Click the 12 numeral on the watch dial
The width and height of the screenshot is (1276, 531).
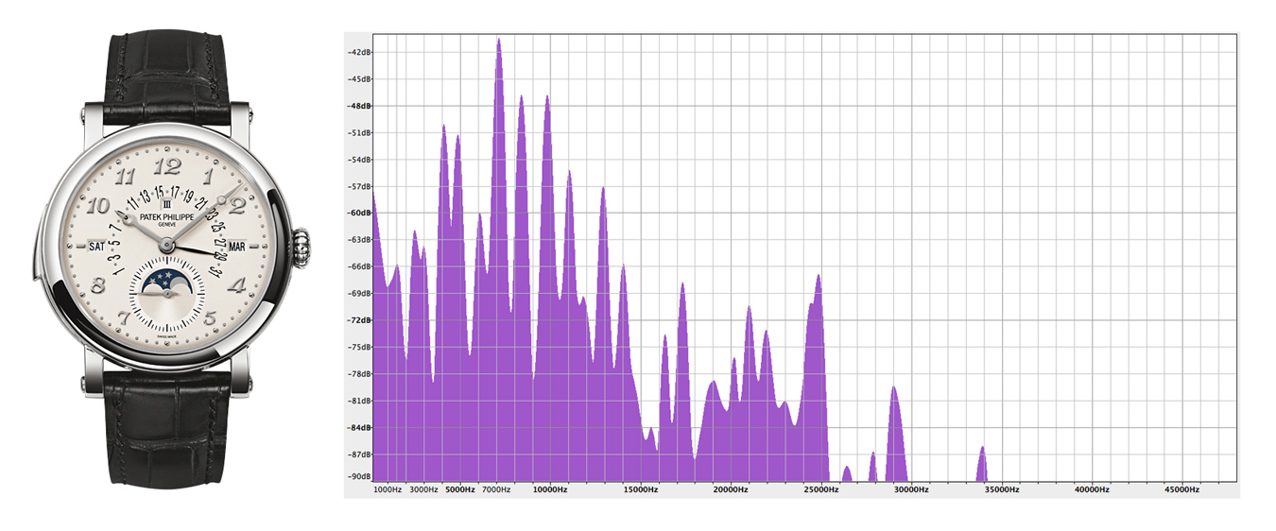tap(165, 167)
